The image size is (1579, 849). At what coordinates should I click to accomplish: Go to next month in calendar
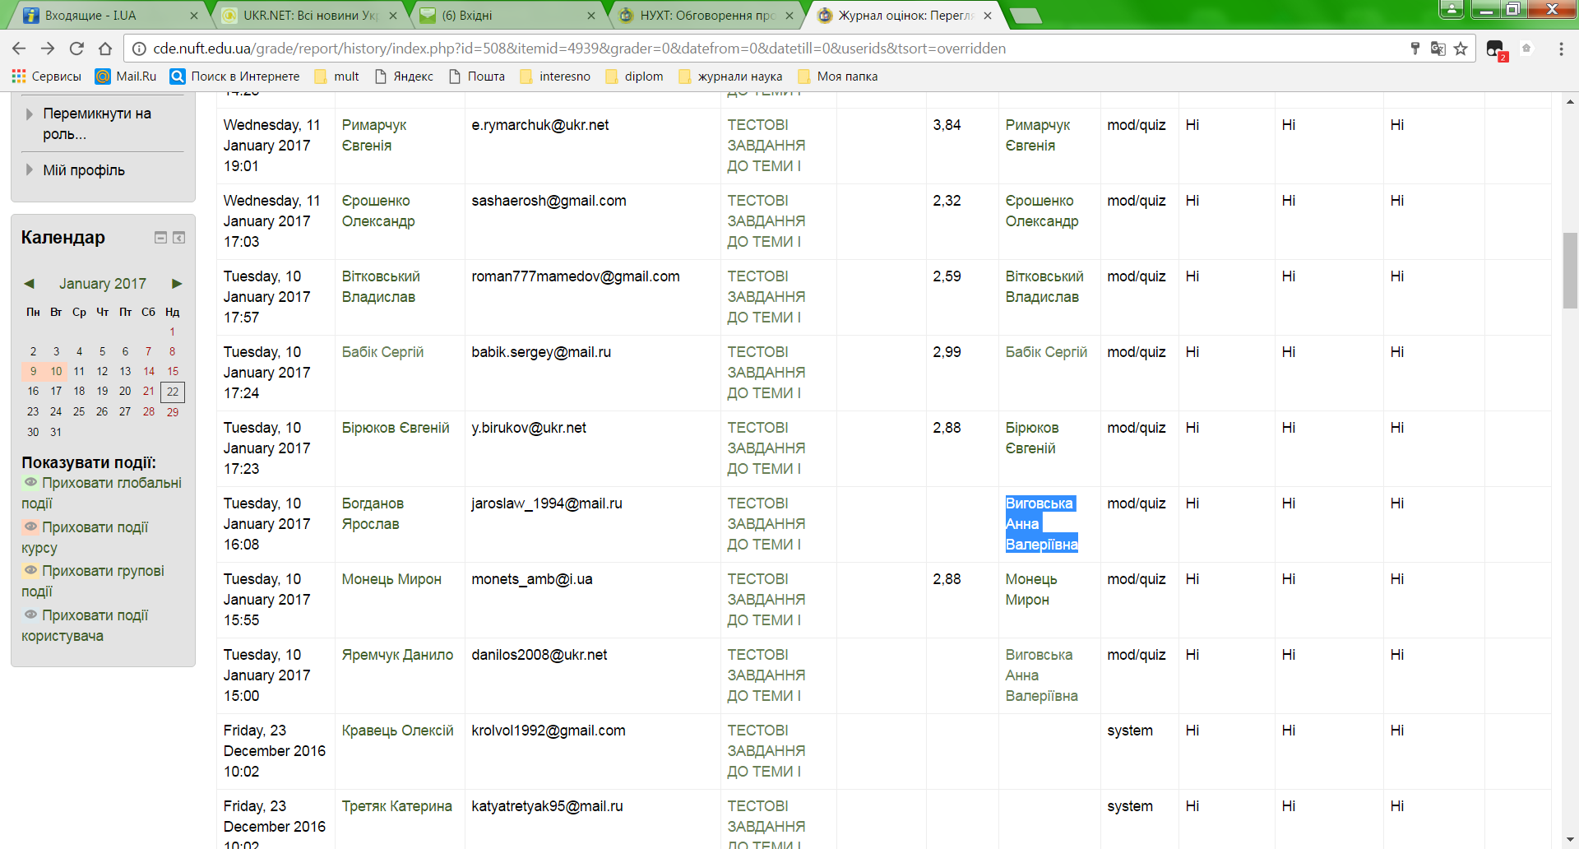[176, 284]
